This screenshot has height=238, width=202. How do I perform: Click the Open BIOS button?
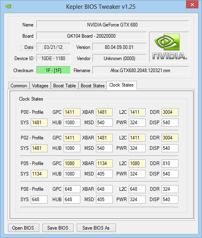[24, 228]
